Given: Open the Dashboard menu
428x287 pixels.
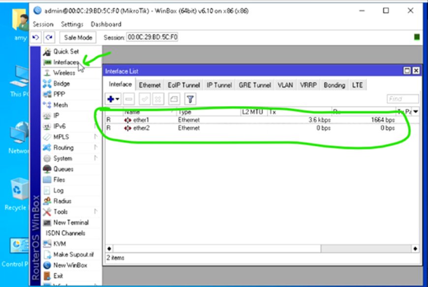Looking at the screenshot, I should (106, 24).
